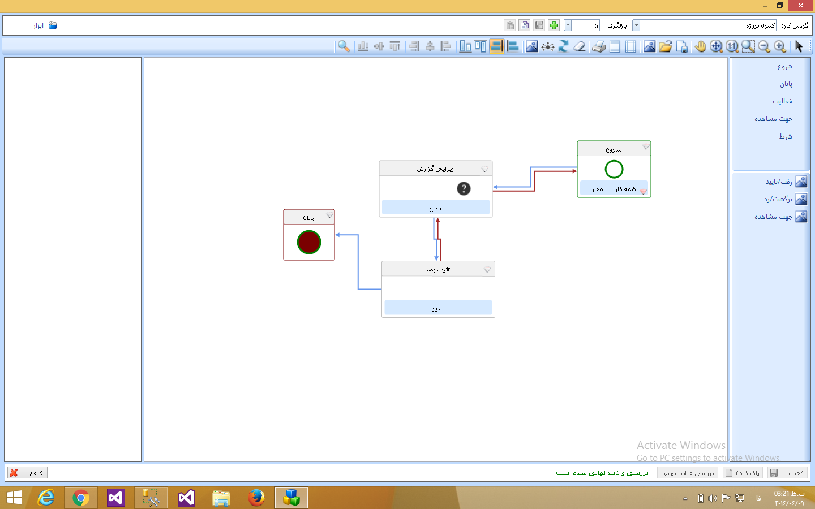Open Firefox from the taskbar
Screen dimensions: 815x509
coord(256,498)
